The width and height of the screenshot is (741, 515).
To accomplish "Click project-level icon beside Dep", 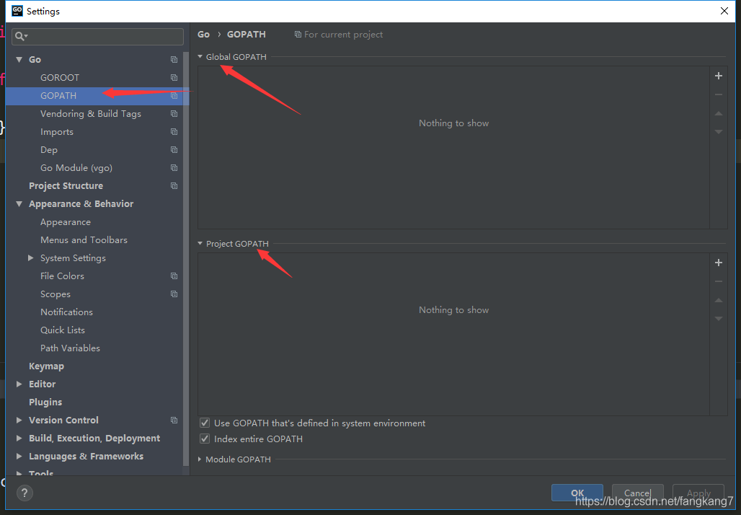I will pos(174,149).
